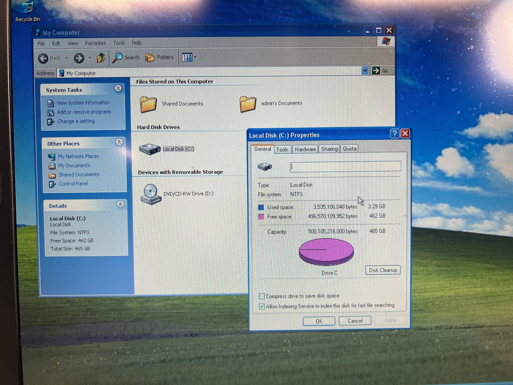The height and width of the screenshot is (385, 513).
Task: Click Cancel in Properties dialog
Action: (x=355, y=321)
